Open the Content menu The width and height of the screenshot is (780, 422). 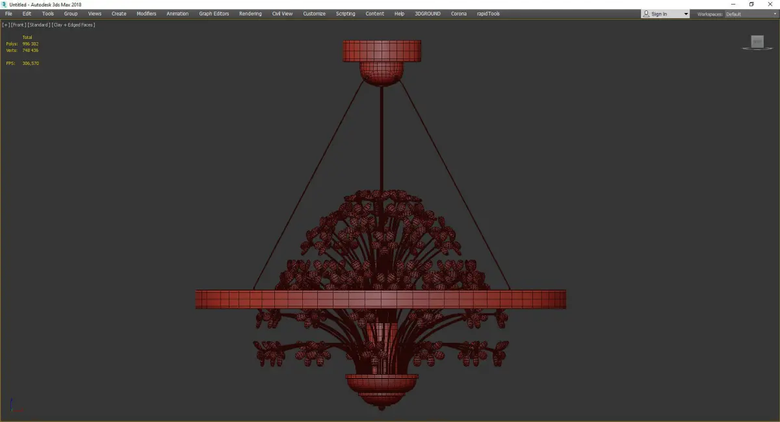point(374,14)
